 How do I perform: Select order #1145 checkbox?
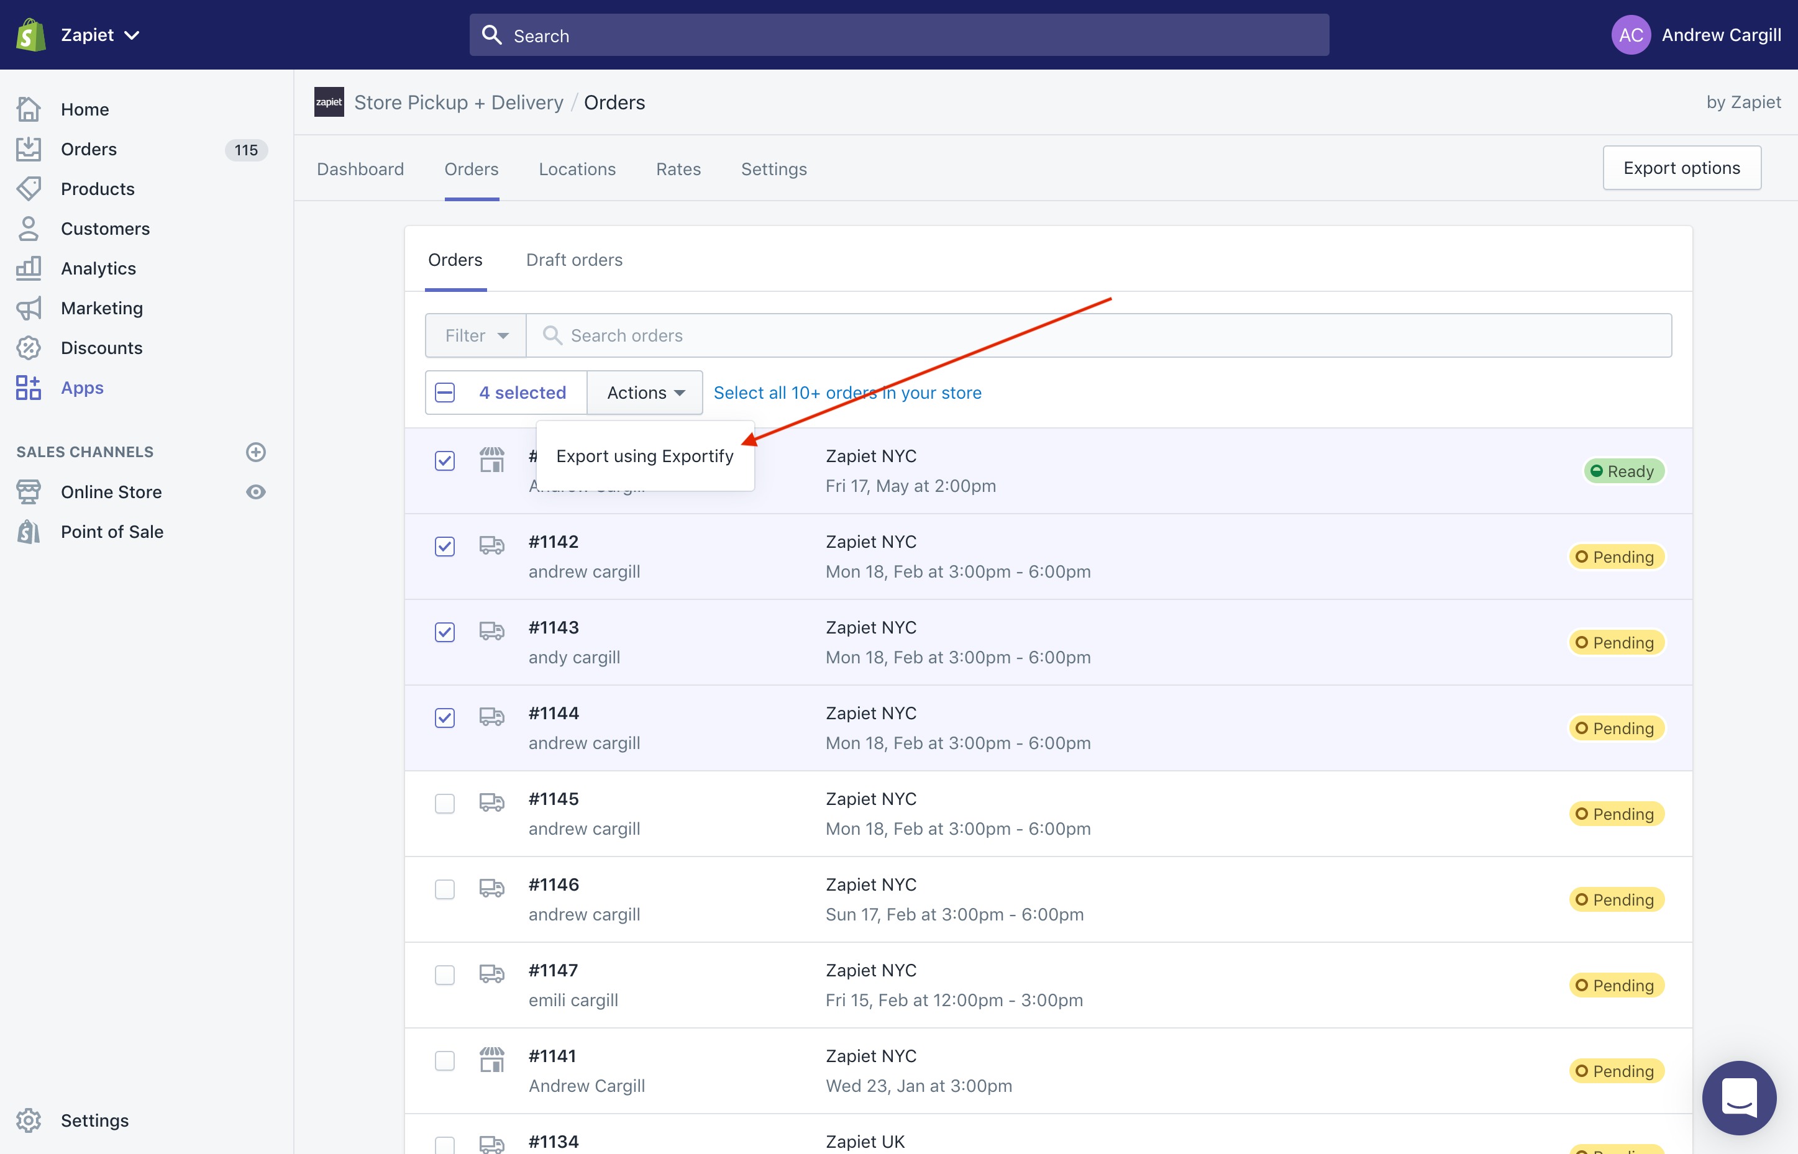pyautogui.click(x=444, y=803)
